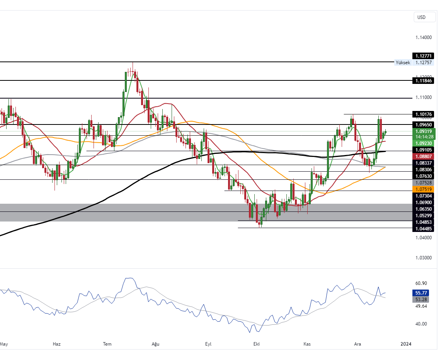Select the 1.12771 resistance price label
Screen dimensions: 441x363
point(424,56)
